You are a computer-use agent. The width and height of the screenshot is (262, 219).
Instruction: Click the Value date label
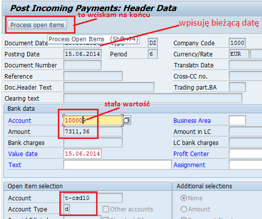pyautogui.click(x=23, y=154)
